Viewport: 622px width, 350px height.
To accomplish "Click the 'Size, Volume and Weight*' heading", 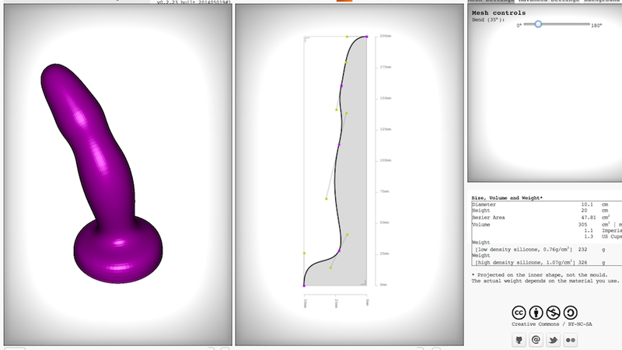I will pyautogui.click(x=507, y=198).
